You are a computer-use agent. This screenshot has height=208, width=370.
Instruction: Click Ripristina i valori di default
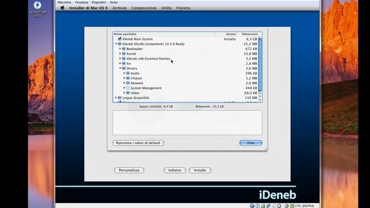tap(138, 143)
